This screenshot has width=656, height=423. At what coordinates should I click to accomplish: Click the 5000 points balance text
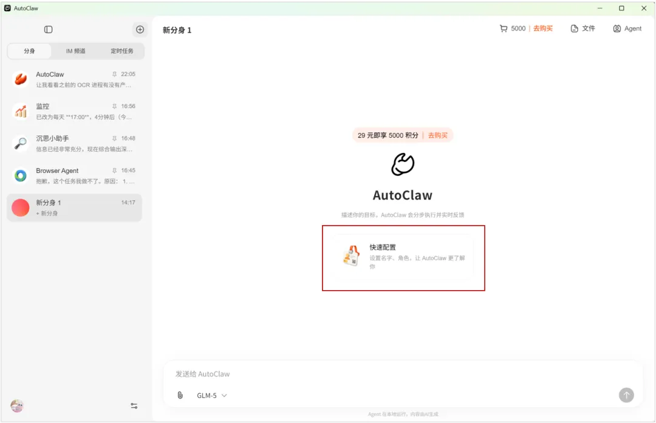click(x=518, y=29)
